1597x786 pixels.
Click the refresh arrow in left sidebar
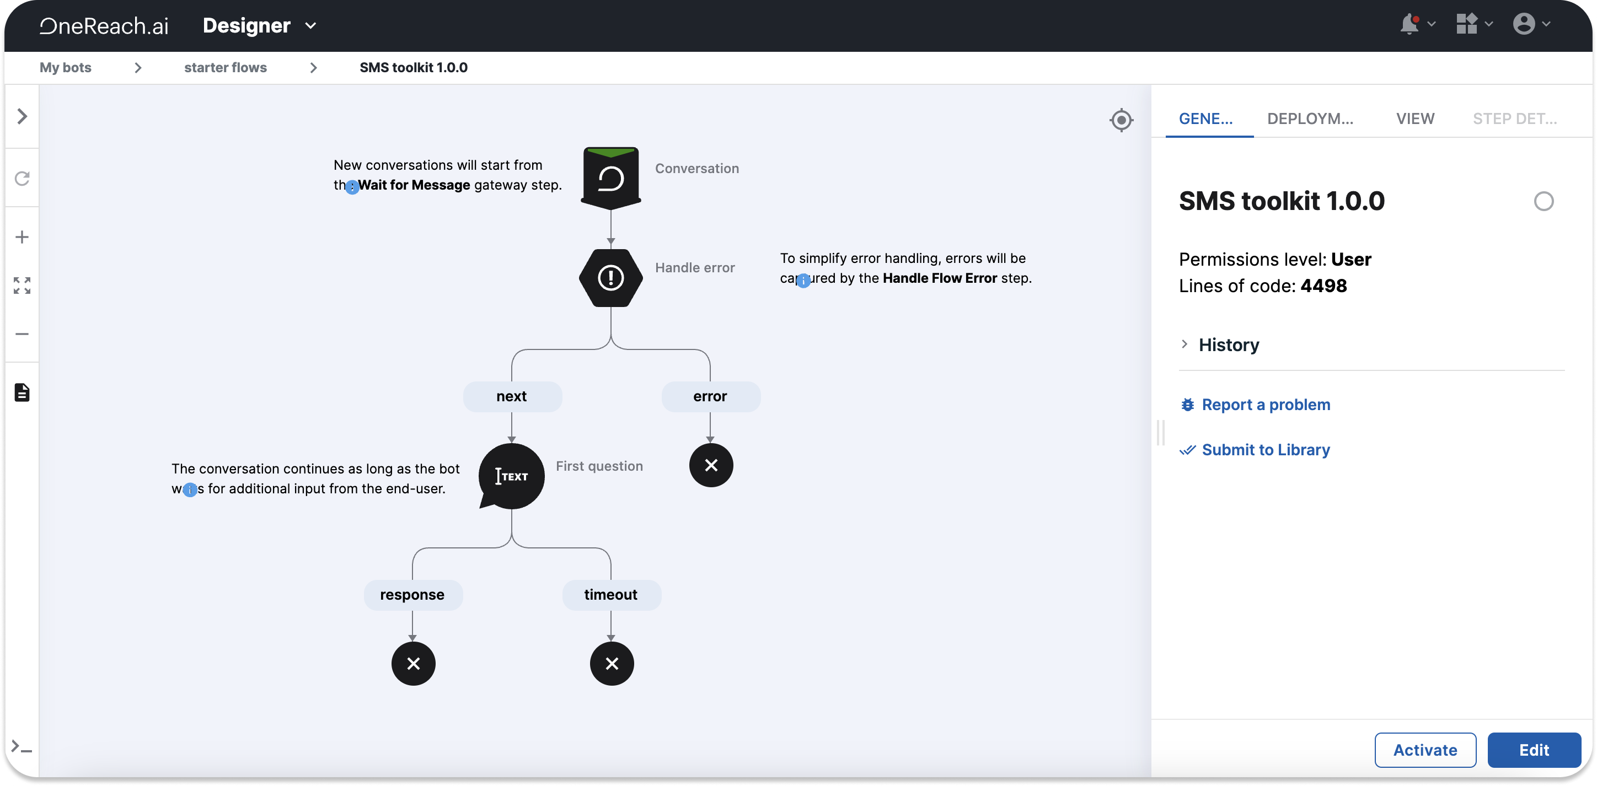[22, 179]
